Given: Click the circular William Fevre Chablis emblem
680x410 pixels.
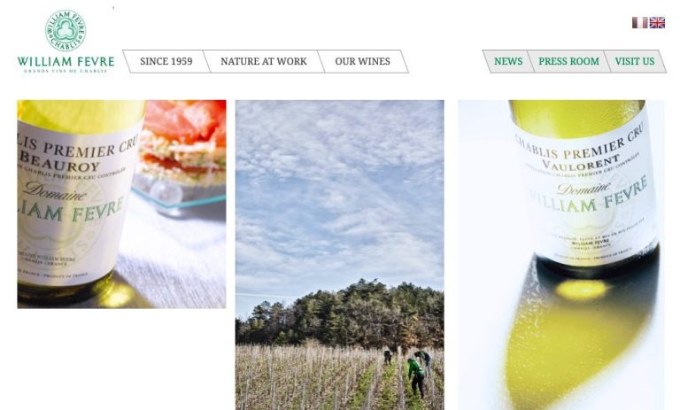Looking at the screenshot, I should tap(66, 30).
